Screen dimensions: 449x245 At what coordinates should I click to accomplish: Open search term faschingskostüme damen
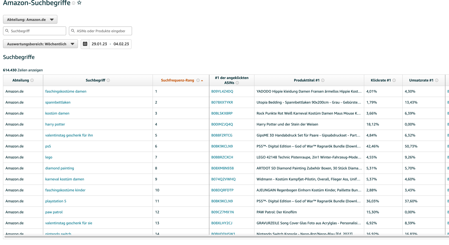coord(66,91)
